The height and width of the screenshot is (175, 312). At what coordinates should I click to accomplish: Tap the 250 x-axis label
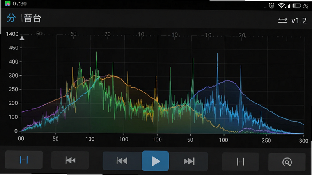point(266,141)
